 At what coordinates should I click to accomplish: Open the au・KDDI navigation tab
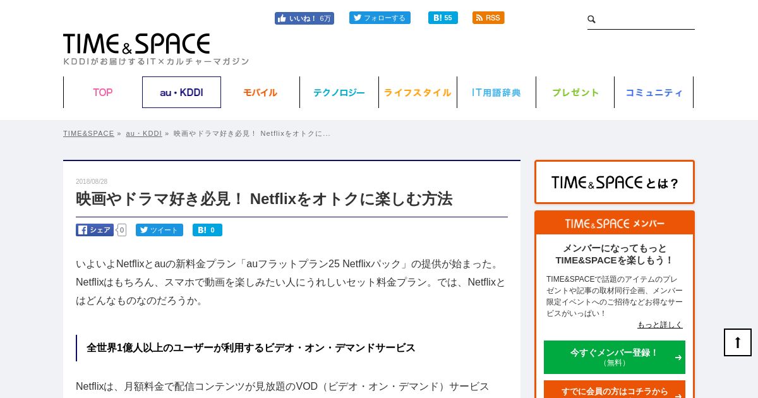(x=181, y=92)
